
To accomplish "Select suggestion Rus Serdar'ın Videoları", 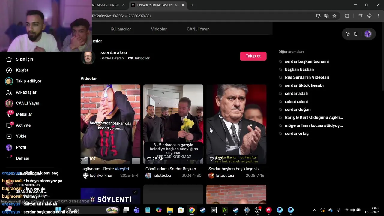I will click(x=307, y=77).
